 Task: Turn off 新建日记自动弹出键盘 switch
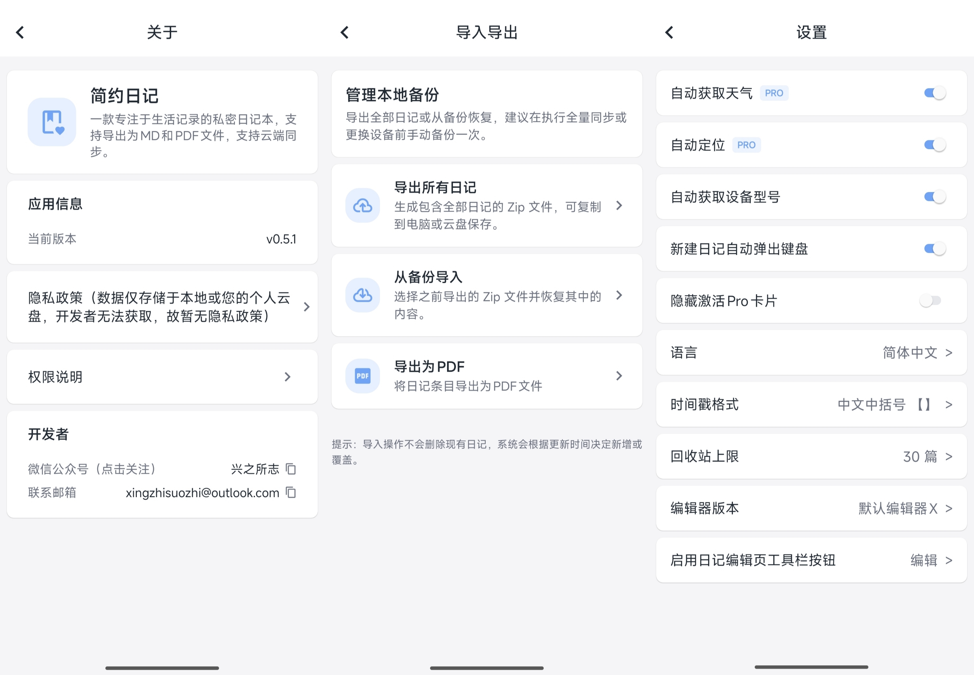(x=934, y=249)
